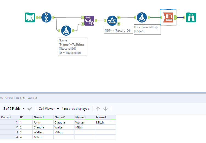Click the Walter cell in Name2 row 2

[x=64, y=127]
